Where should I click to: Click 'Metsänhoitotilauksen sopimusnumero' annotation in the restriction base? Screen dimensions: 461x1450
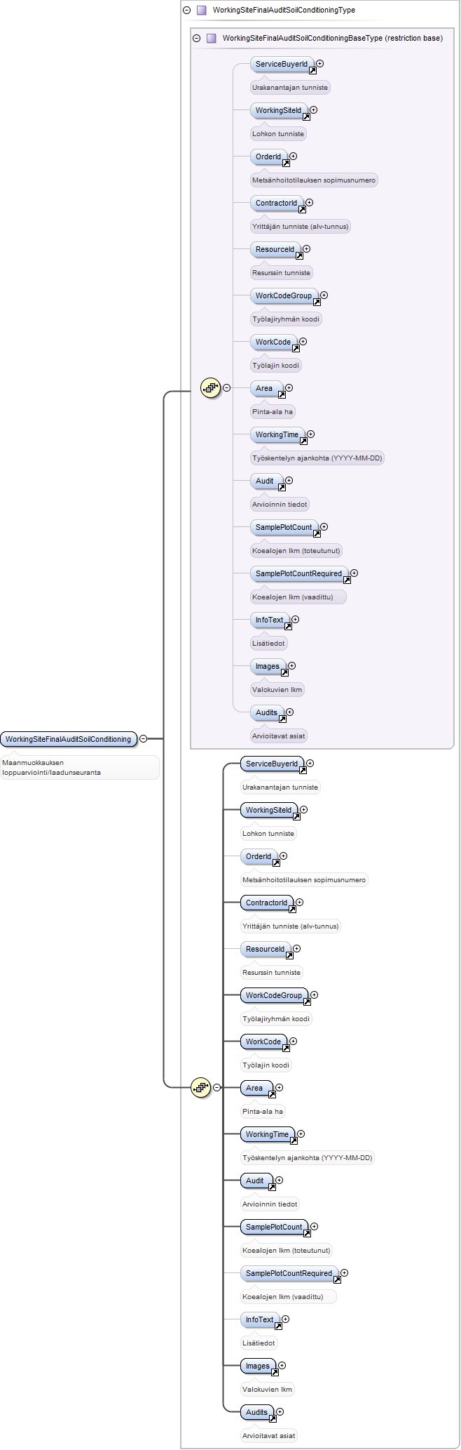pos(314,180)
